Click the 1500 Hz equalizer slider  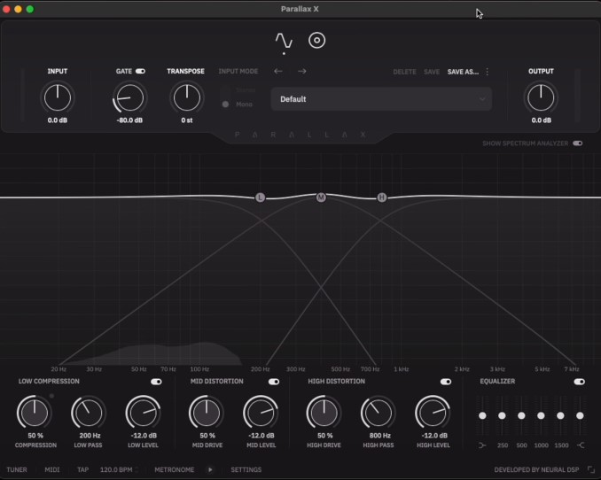(560, 415)
